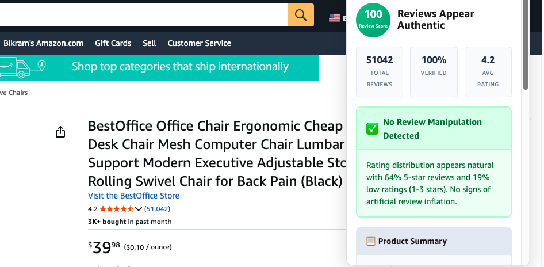Image resolution: width=544 pixels, height=267 pixels.
Task: Expand the star rating chevron dropdown
Action: pos(139,209)
